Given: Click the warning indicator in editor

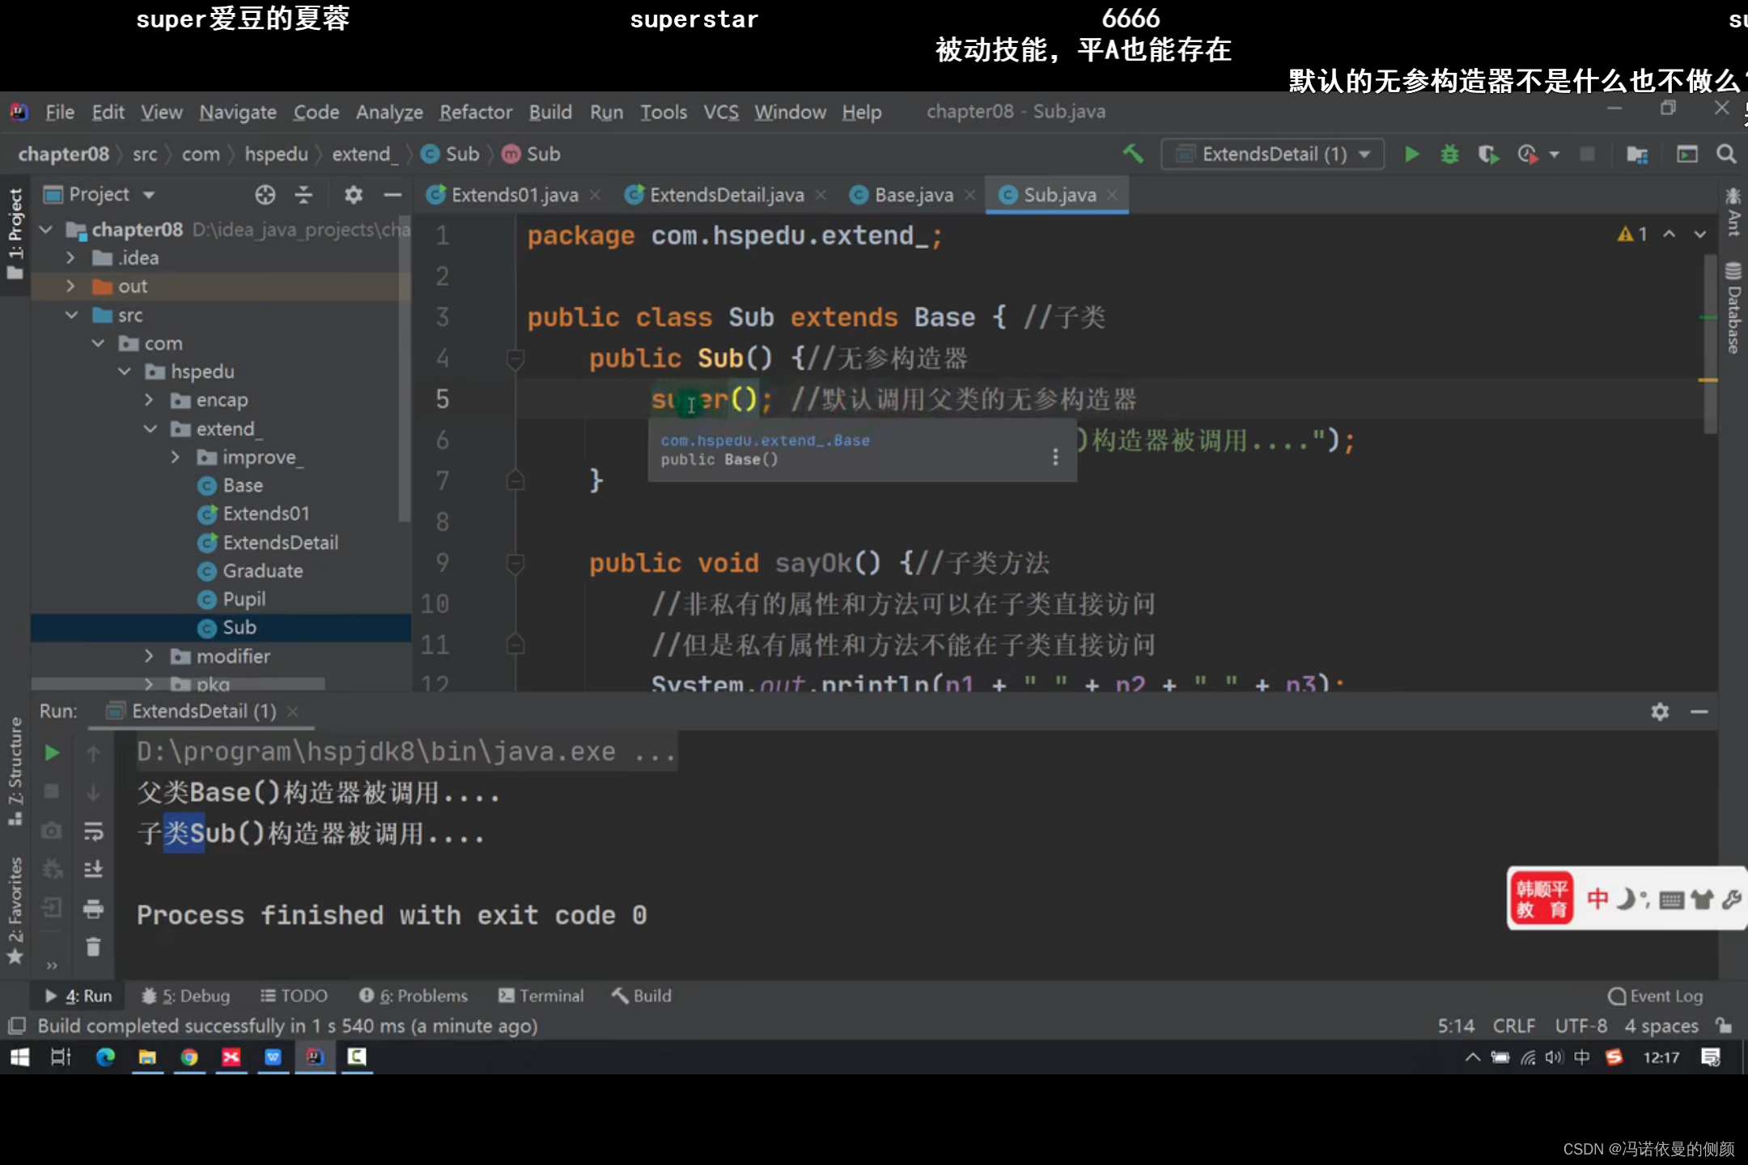Looking at the screenshot, I should (x=1631, y=234).
